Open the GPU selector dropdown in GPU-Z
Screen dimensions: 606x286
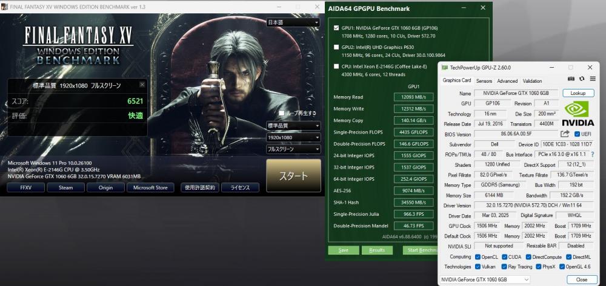point(485,279)
